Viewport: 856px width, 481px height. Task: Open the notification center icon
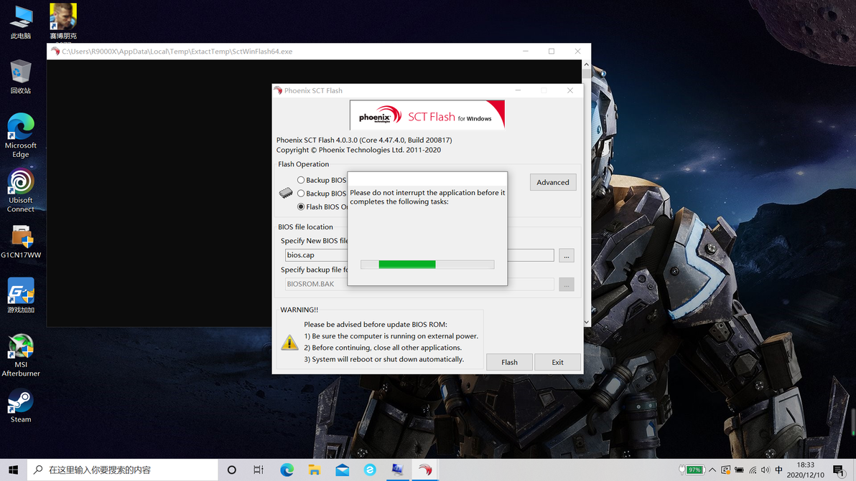(x=839, y=470)
